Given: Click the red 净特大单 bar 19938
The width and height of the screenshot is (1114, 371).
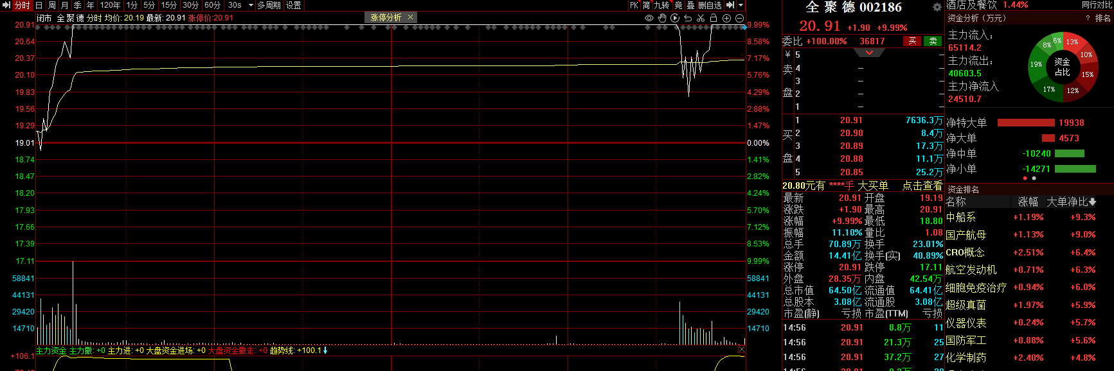Looking at the screenshot, I should [1026, 123].
